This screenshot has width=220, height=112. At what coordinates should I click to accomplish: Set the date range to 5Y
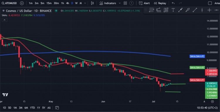click(x=44, y=108)
